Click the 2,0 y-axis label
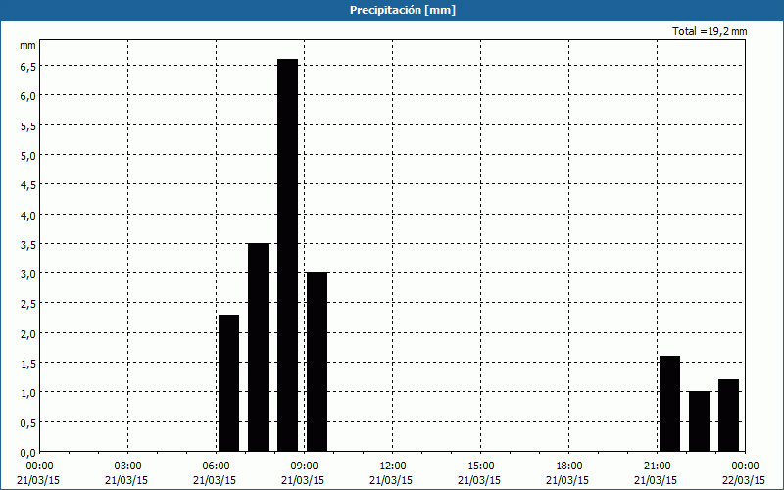Image resolution: width=784 pixels, height=490 pixels. (x=27, y=333)
